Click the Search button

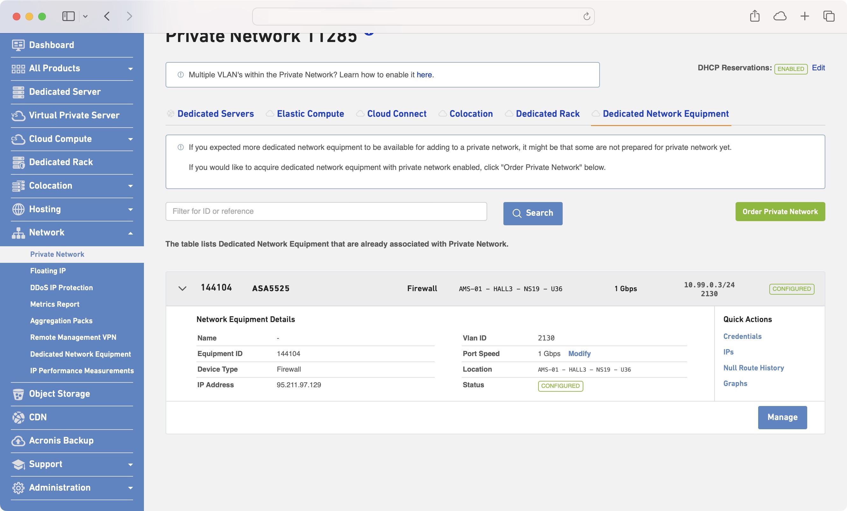coord(533,213)
